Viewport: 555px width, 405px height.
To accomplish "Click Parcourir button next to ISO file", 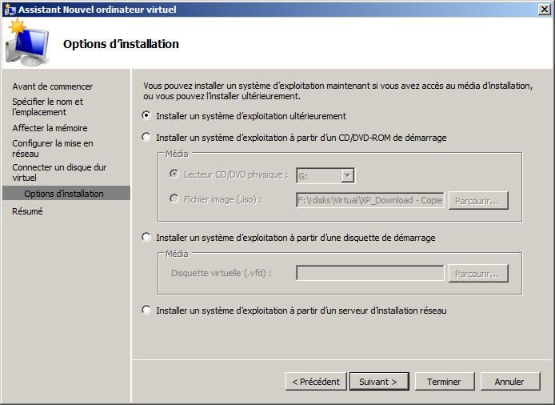I will tap(478, 201).
